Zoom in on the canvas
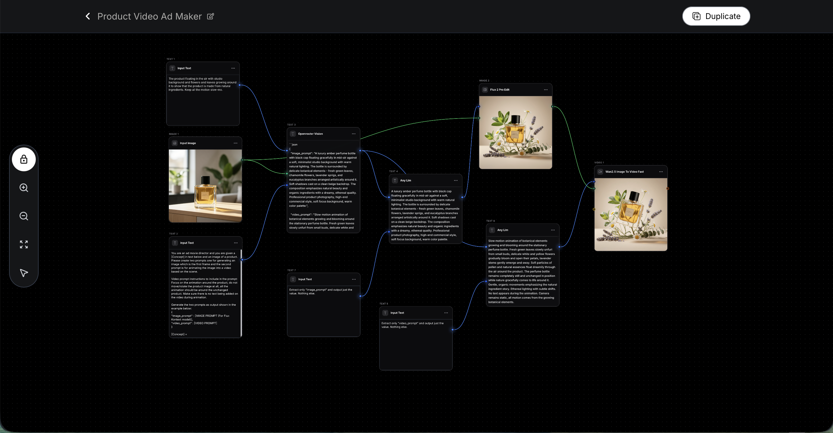 click(x=24, y=188)
